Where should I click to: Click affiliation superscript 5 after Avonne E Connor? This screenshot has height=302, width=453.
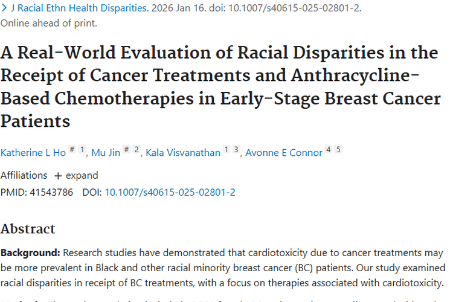point(338,150)
